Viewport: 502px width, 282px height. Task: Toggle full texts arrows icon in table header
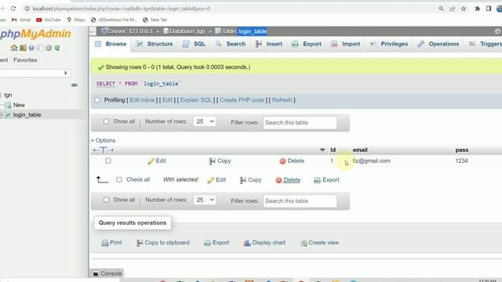tap(103, 150)
